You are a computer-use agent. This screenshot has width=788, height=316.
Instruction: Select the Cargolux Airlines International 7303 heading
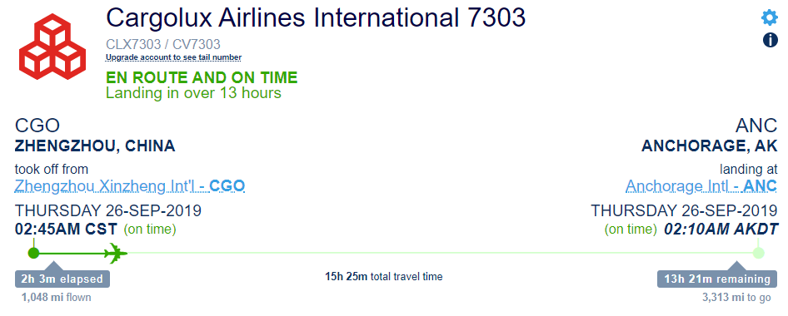click(x=316, y=18)
